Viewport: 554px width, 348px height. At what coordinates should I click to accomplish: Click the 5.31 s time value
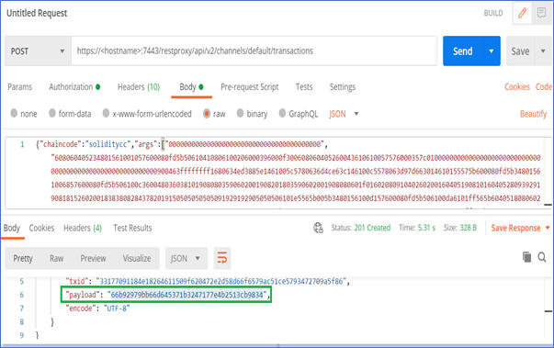click(426, 228)
